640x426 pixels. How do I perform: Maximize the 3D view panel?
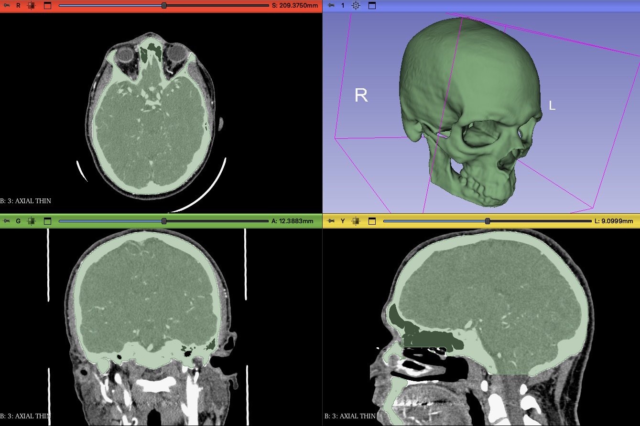coord(372,6)
